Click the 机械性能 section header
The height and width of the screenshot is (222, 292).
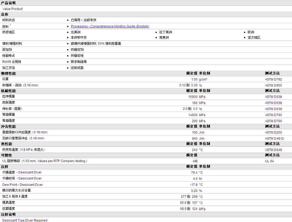(8, 91)
